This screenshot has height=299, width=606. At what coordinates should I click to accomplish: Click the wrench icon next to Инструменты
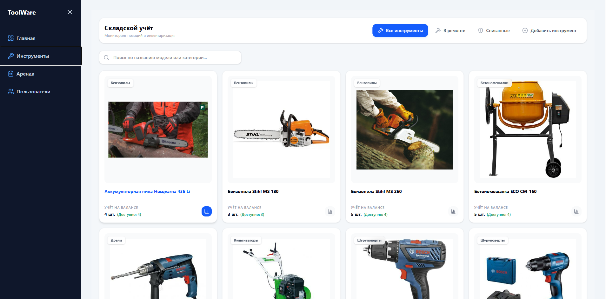(11, 56)
